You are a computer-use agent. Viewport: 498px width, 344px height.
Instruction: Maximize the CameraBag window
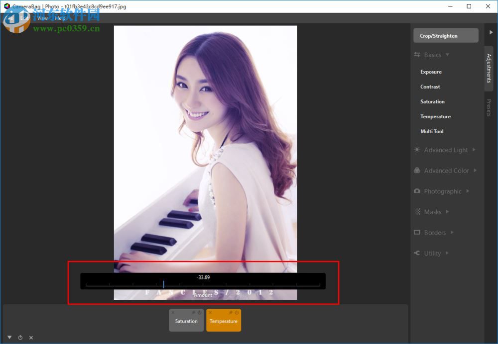tap(469, 6)
